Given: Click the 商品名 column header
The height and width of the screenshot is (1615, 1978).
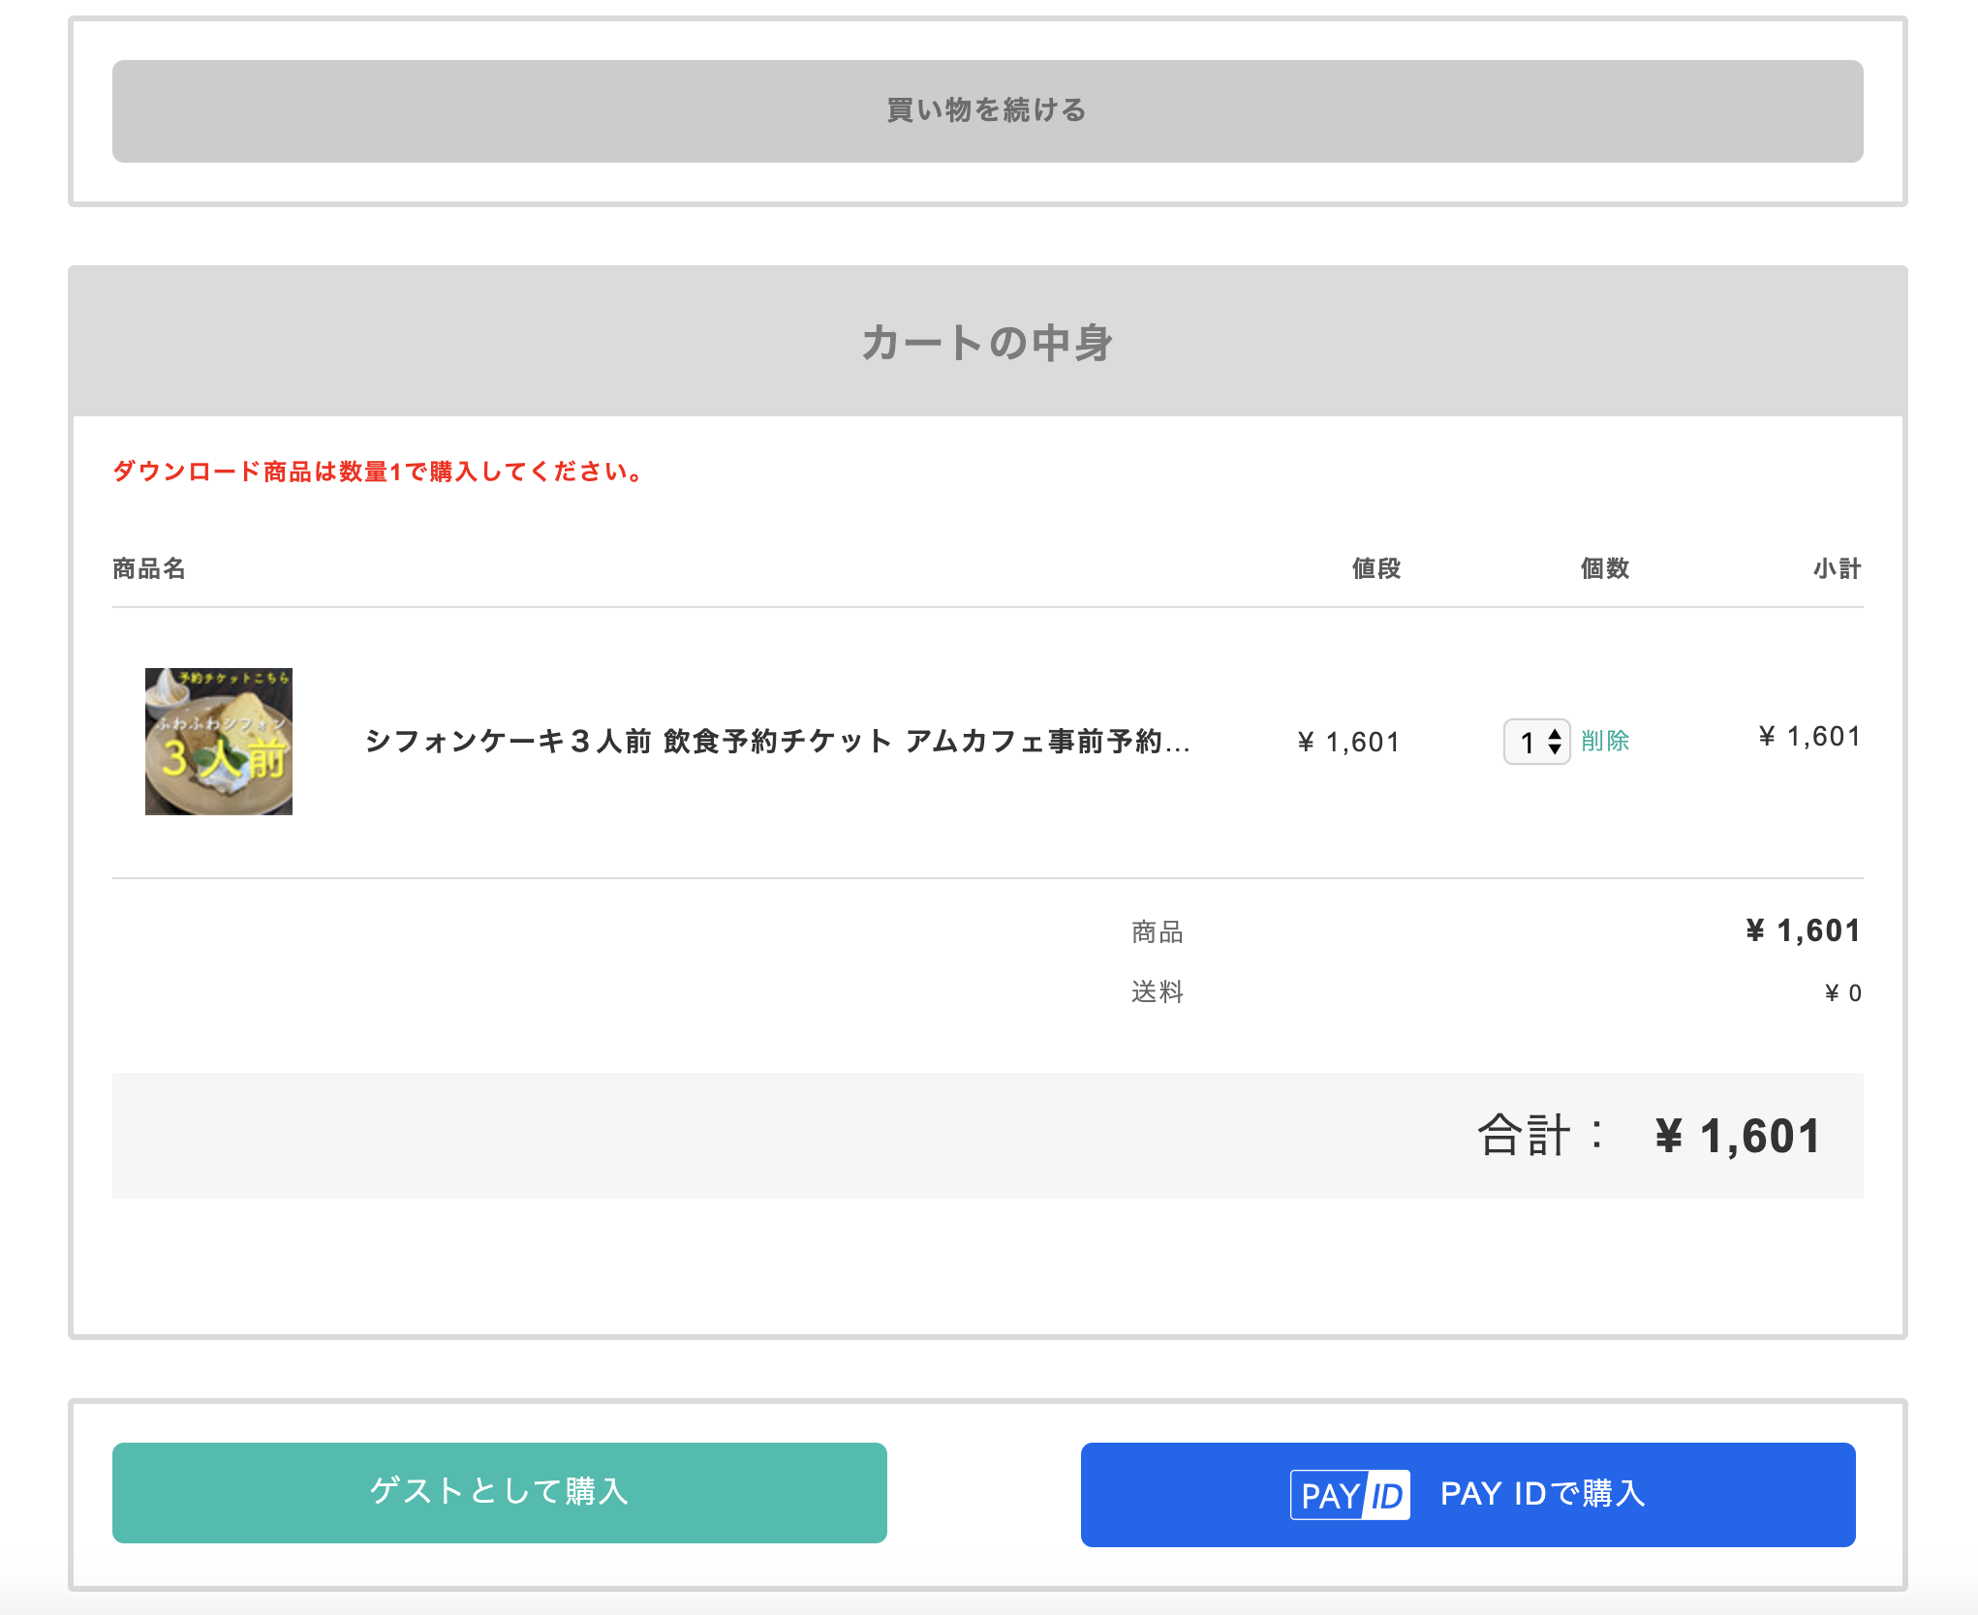Looking at the screenshot, I should tap(149, 568).
